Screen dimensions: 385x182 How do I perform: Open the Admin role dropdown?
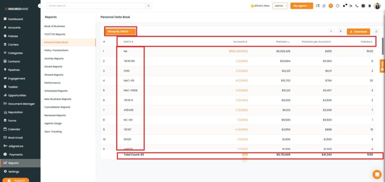(280, 6)
